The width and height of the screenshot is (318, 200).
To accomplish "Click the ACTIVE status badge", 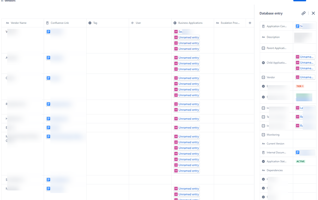I will point(300,161).
